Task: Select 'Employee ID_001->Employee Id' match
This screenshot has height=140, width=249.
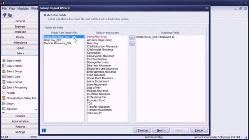Action: pos(155,37)
